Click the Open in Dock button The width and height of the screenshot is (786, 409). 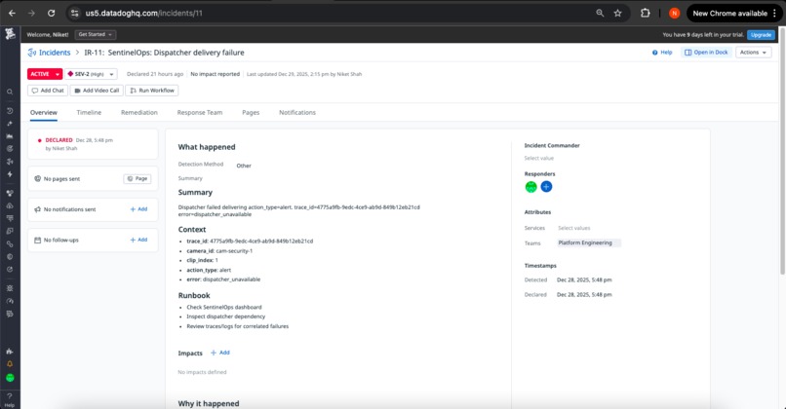[x=706, y=52]
